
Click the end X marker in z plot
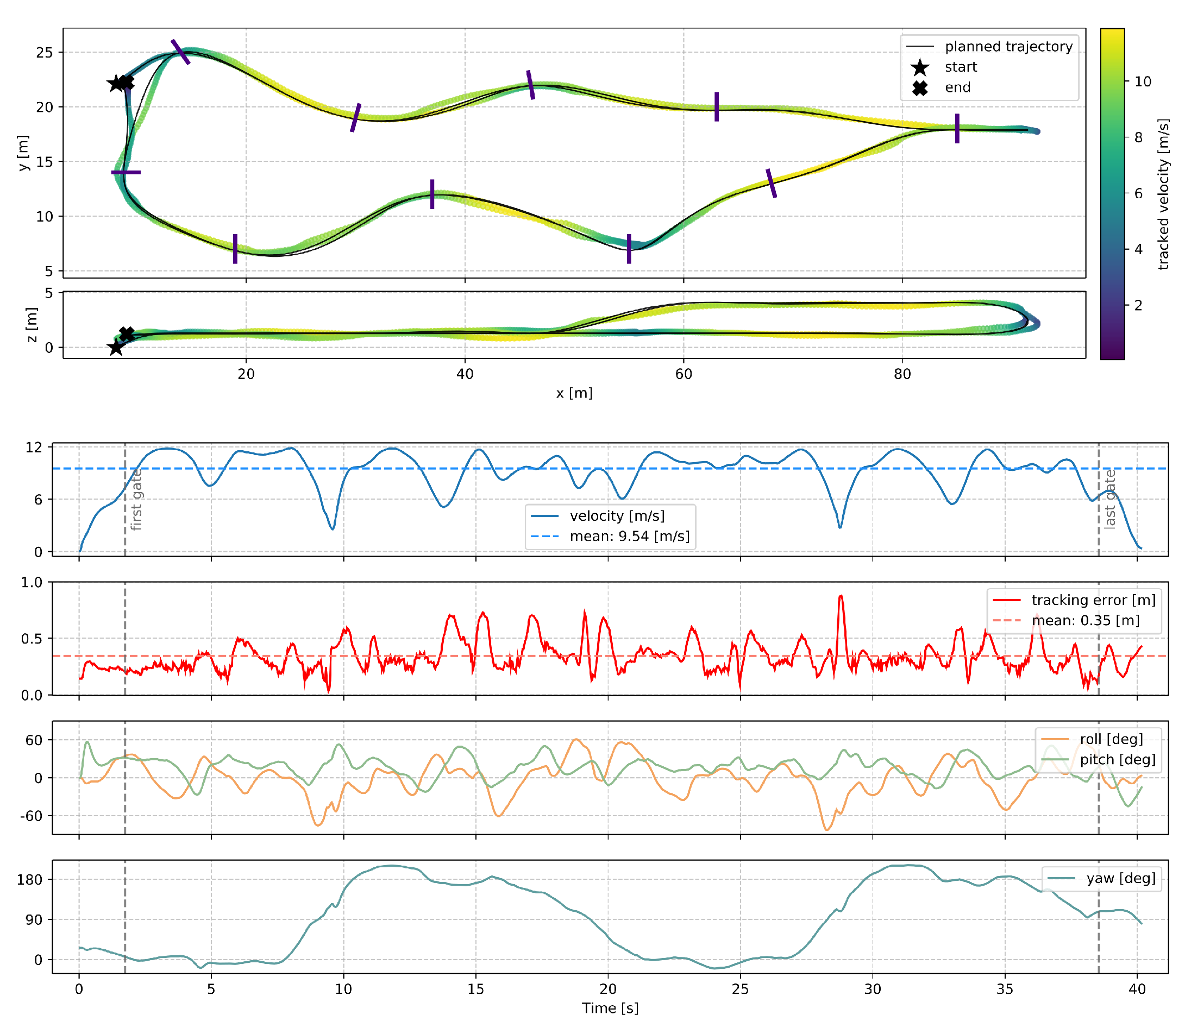click(127, 333)
